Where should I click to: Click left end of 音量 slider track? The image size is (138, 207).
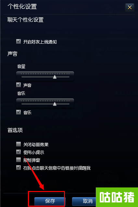click(x=22, y=77)
